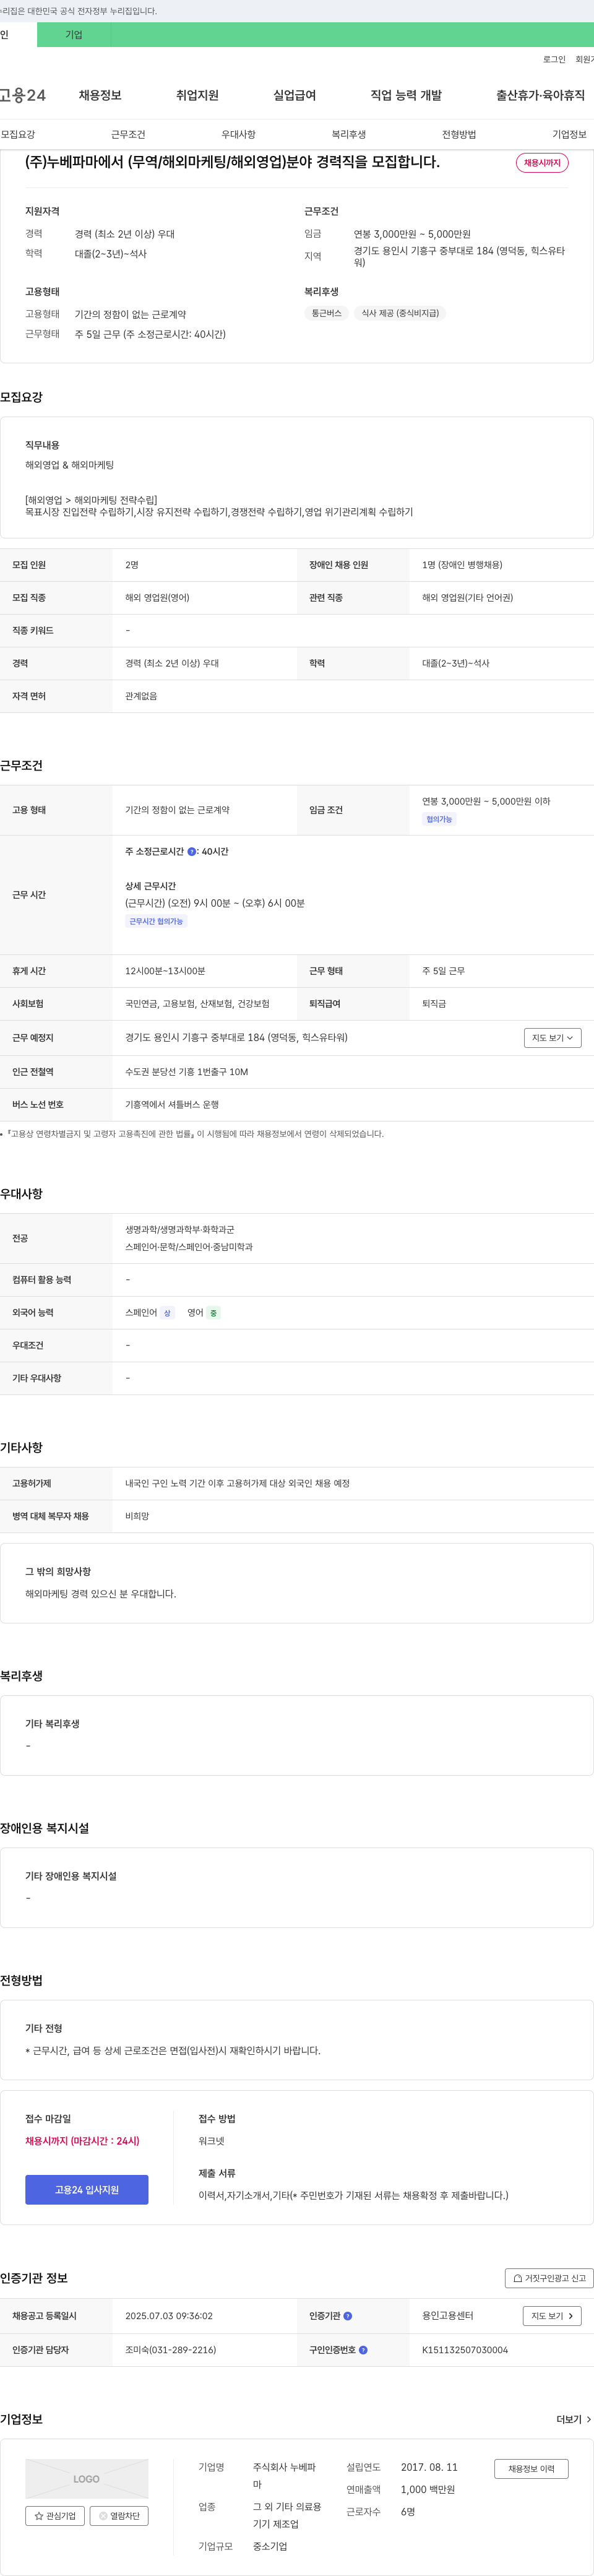Click the 통근버스 benefit tag

326,313
